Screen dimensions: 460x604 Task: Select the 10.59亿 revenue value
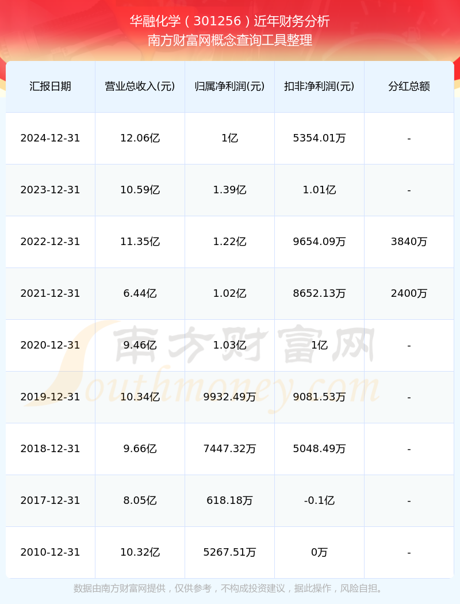140,190
